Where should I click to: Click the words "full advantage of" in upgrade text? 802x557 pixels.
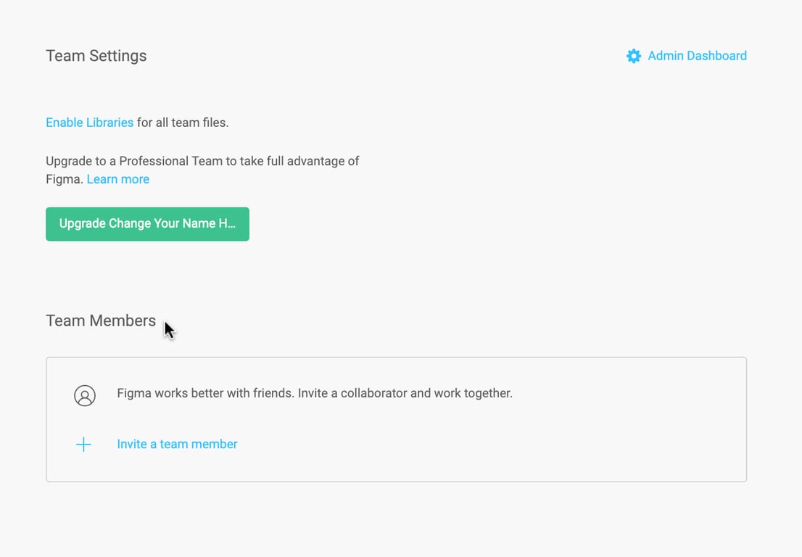pyautogui.click(x=322, y=161)
